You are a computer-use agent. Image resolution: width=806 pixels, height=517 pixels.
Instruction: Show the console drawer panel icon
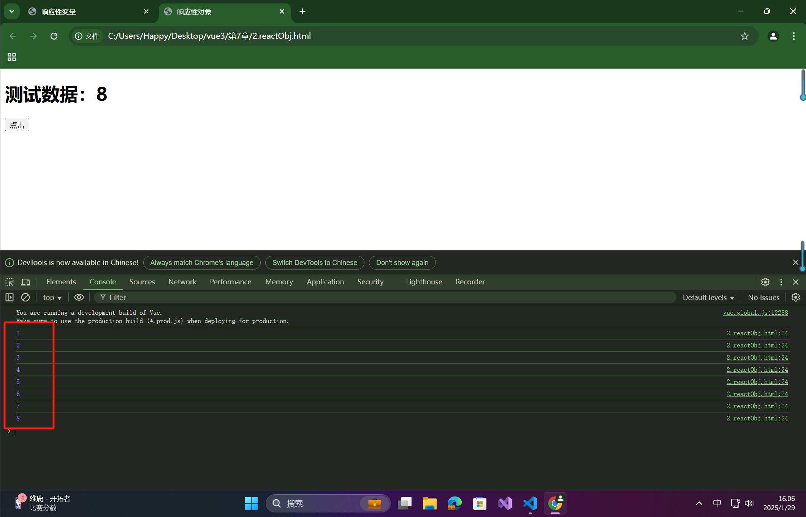(x=9, y=297)
